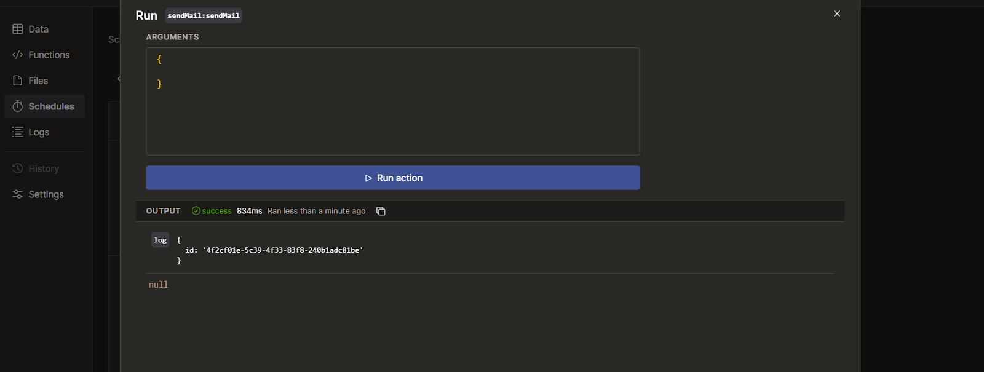Select the logged id value string
984x372 pixels.
pyautogui.click(x=283, y=250)
